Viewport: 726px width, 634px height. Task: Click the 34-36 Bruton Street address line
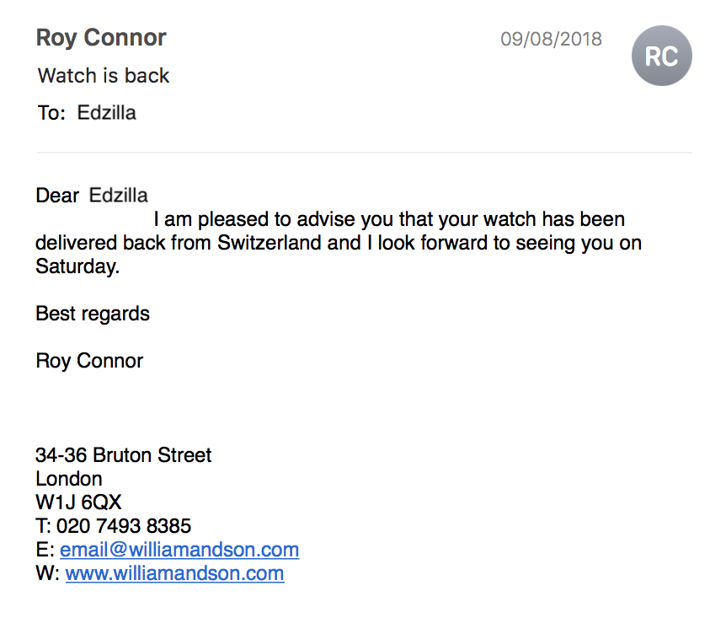[x=124, y=455]
